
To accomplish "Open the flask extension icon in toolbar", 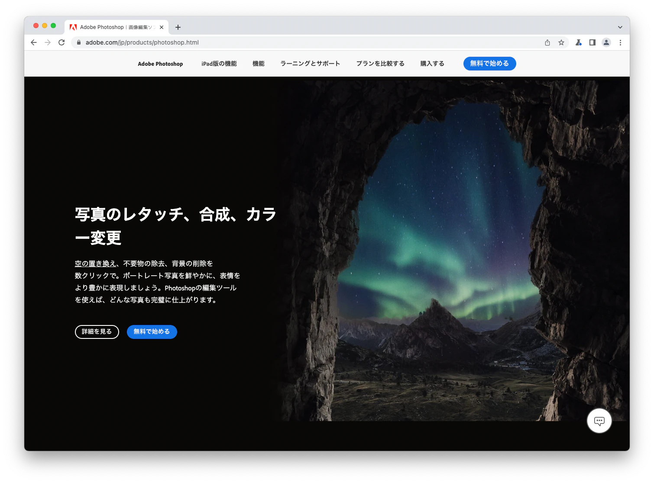I will 578,42.
